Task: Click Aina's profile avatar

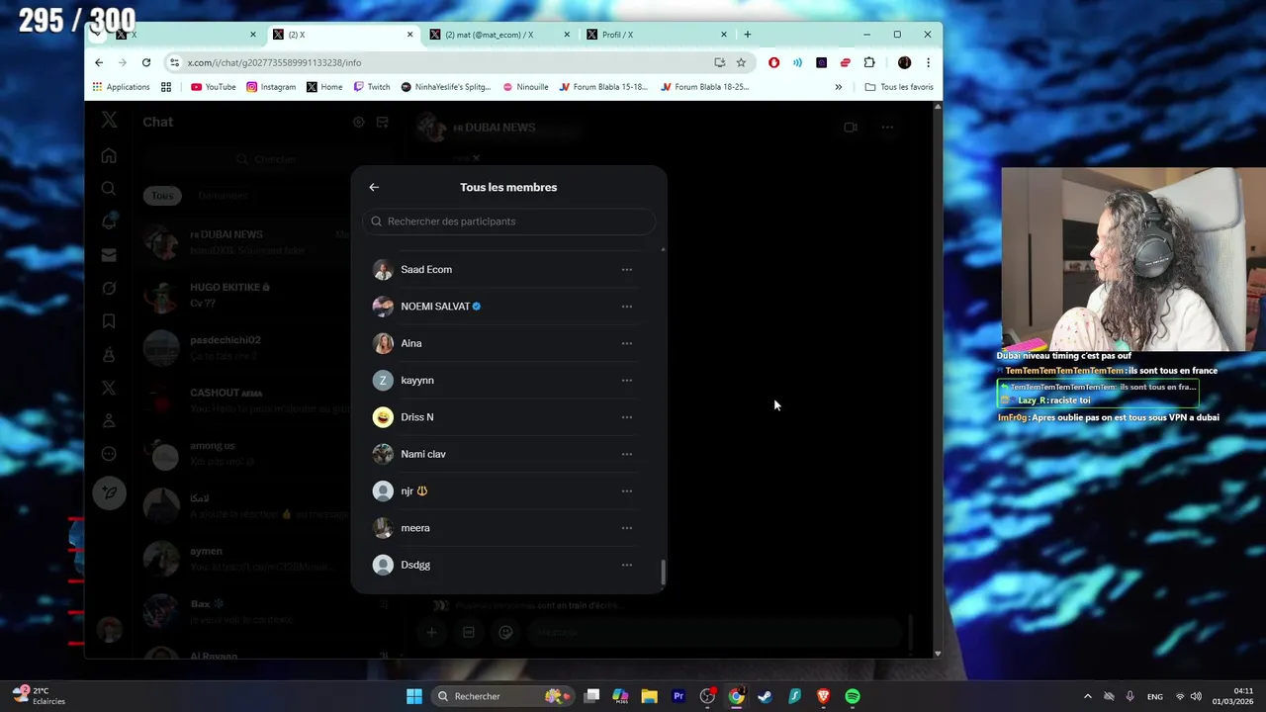Action: point(383,343)
